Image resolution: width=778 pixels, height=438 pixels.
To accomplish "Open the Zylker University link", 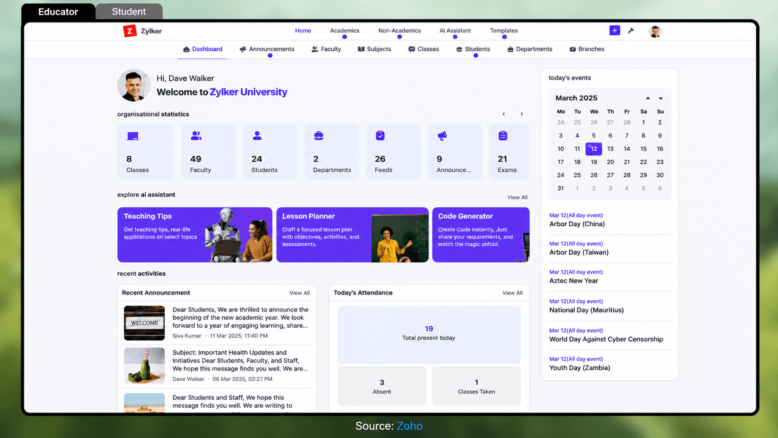I will click(248, 92).
